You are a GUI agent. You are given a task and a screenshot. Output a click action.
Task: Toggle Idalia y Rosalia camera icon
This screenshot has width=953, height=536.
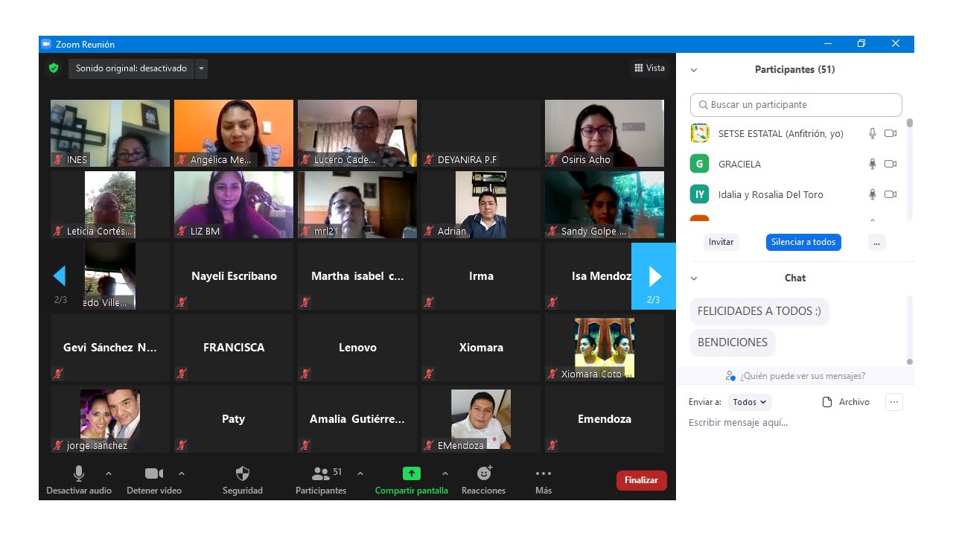point(890,195)
